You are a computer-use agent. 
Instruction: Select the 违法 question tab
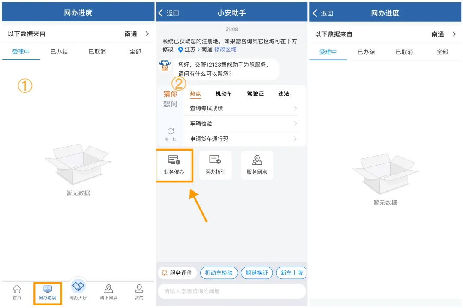pos(284,94)
